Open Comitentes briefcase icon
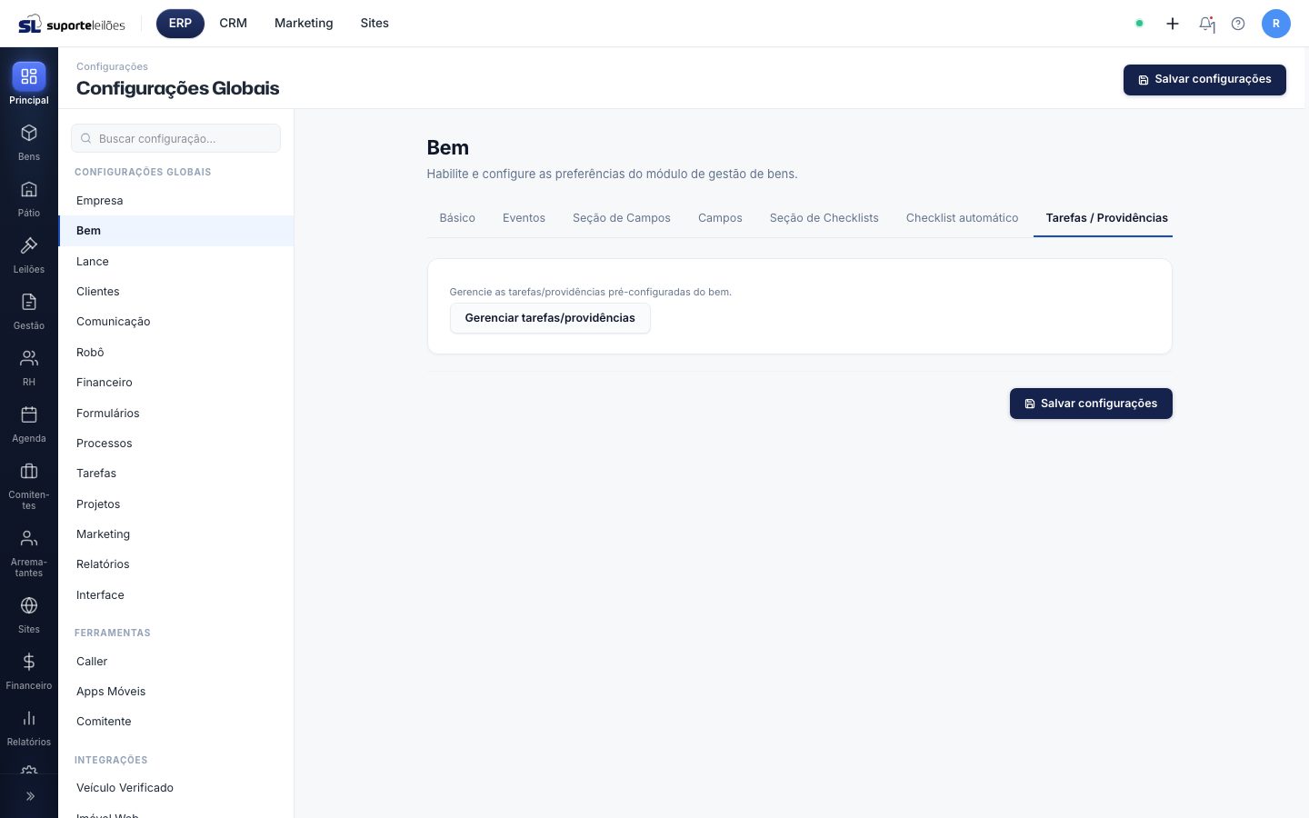Viewport: 1309px width, 818px height. tap(29, 471)
